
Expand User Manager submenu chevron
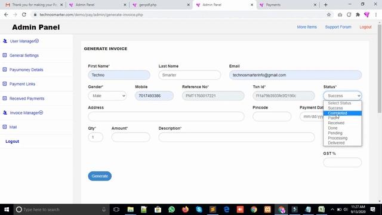(37, 41)
